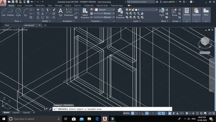216x122 pixels.
Task: Open the Home ribbon tab
Action: (x=11, y=5)
